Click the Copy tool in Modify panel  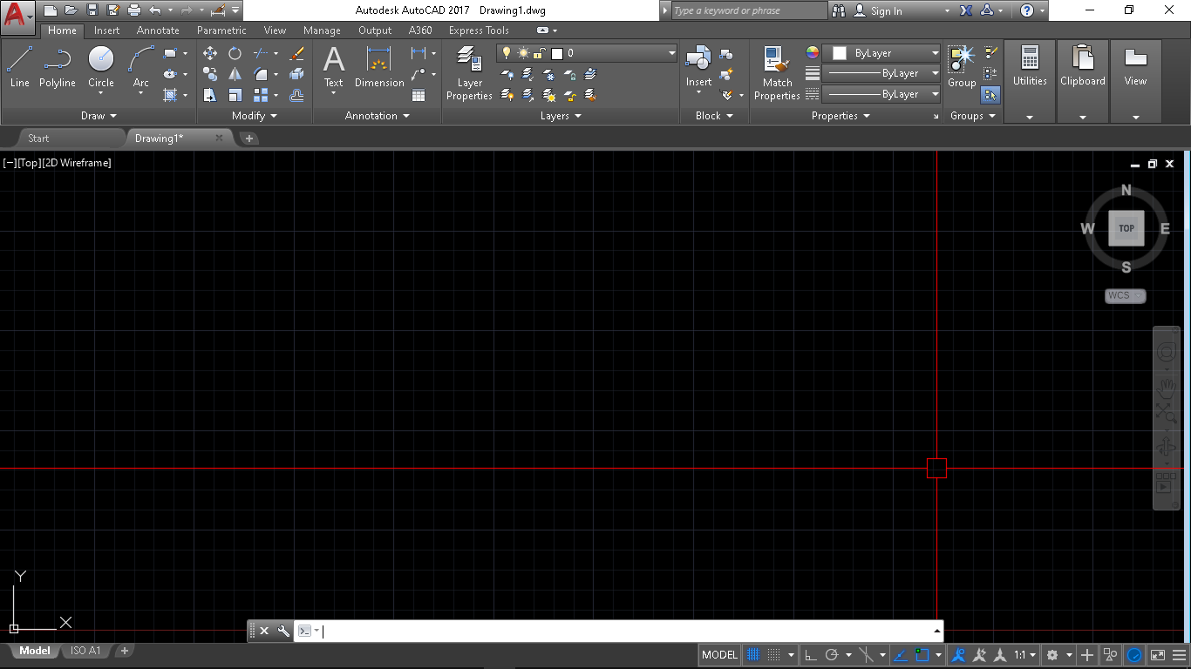click(210, 74)
